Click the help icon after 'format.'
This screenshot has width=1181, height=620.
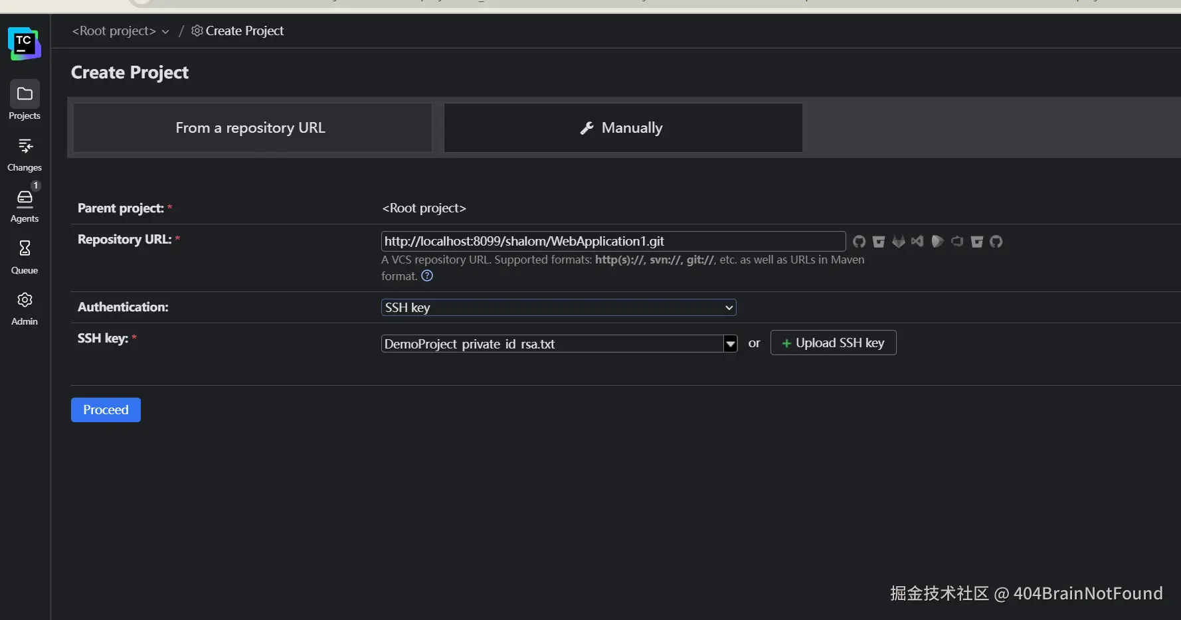coord(427,276)
